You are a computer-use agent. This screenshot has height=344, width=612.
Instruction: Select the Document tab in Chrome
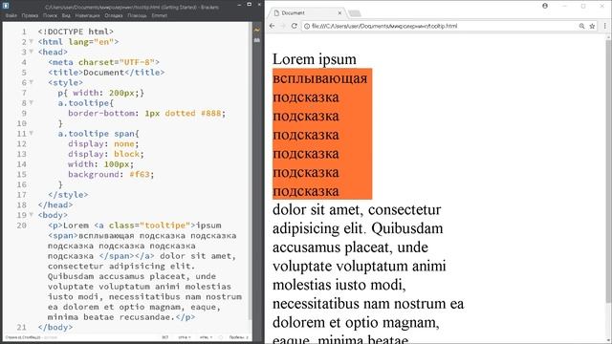[x=306, y=12]
